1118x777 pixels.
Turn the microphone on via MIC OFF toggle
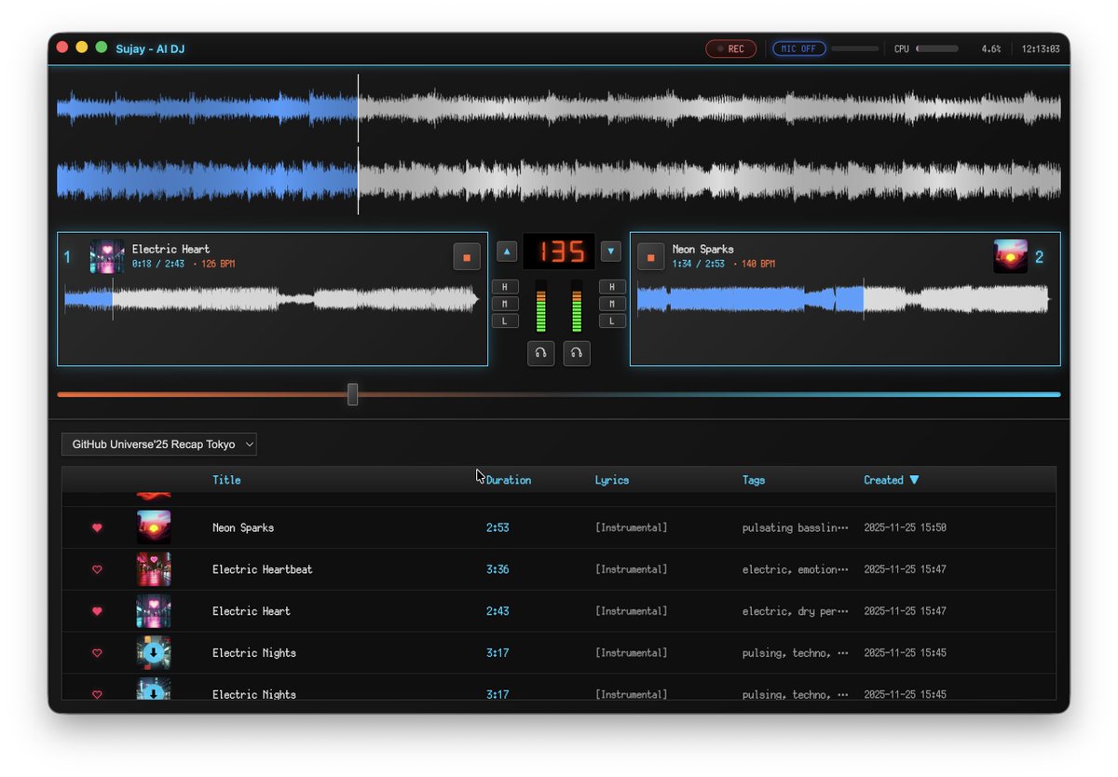tap(798, 48)
